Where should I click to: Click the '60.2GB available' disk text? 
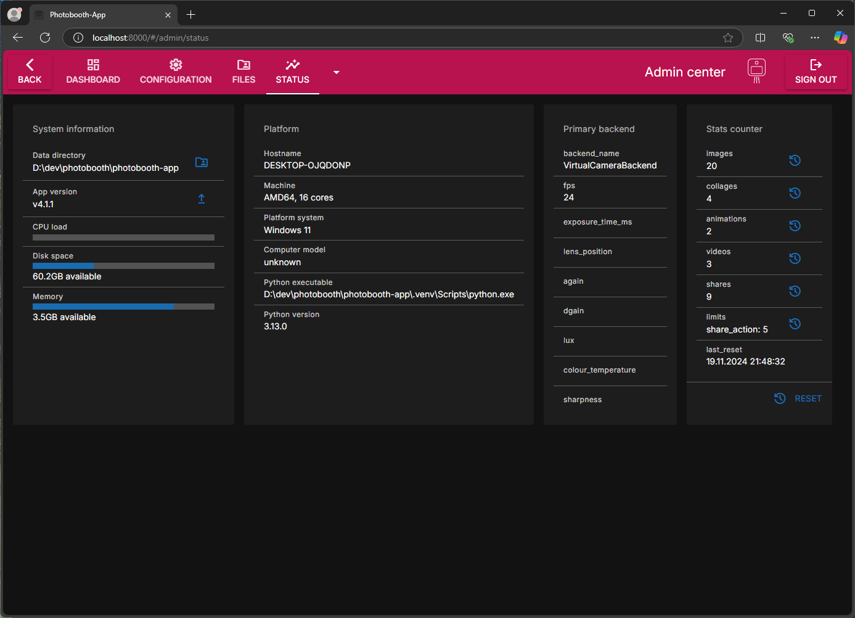[x=67, y=276]
